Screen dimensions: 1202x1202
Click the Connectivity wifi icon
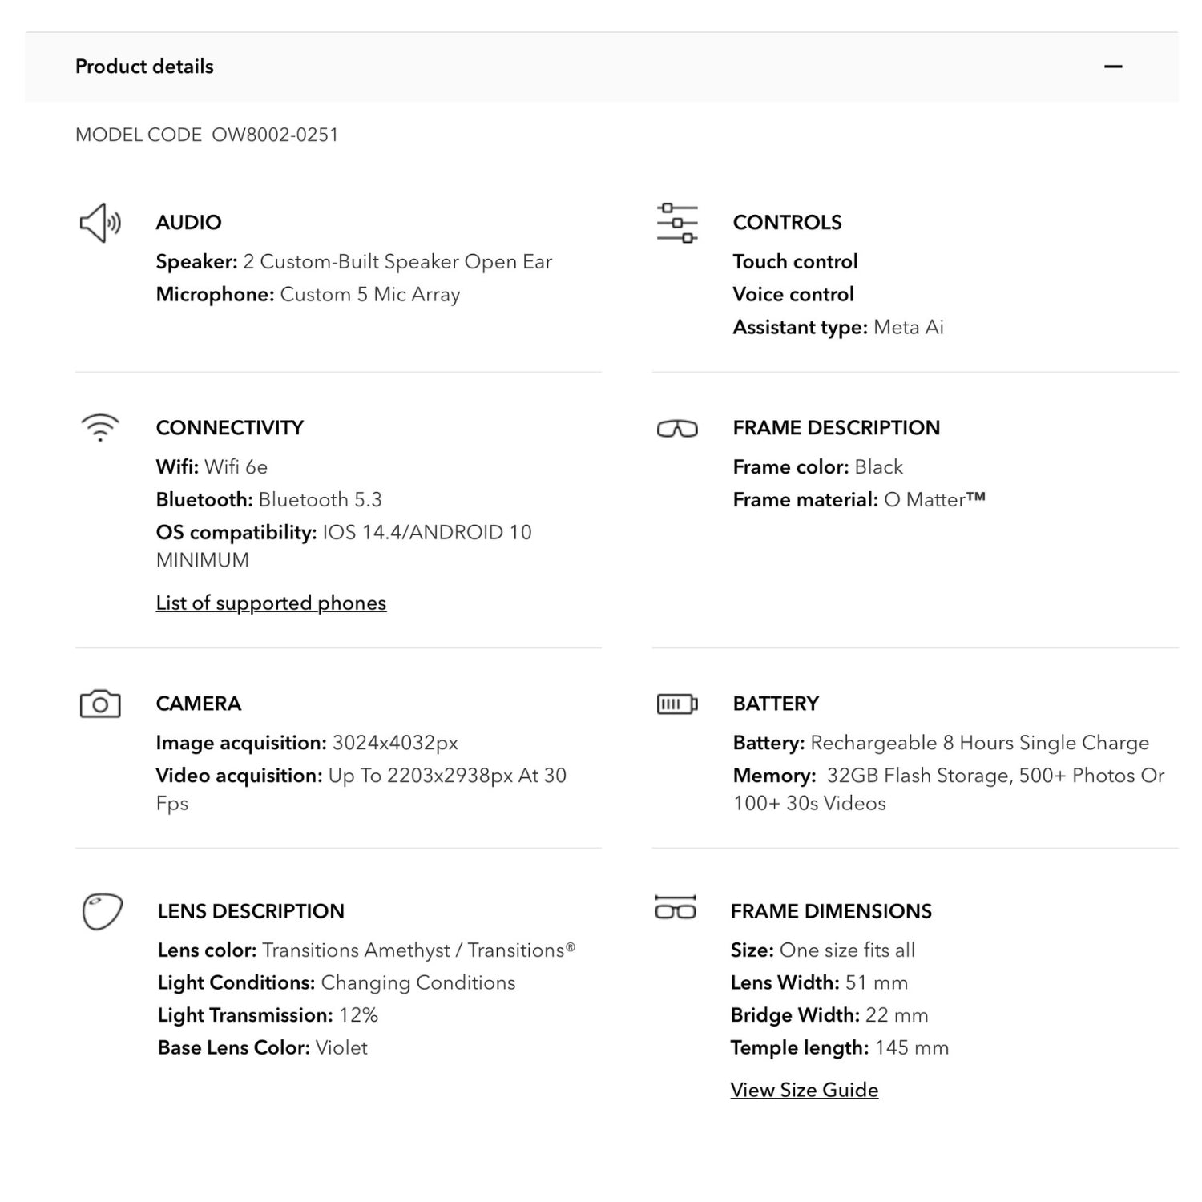point(100,427)
